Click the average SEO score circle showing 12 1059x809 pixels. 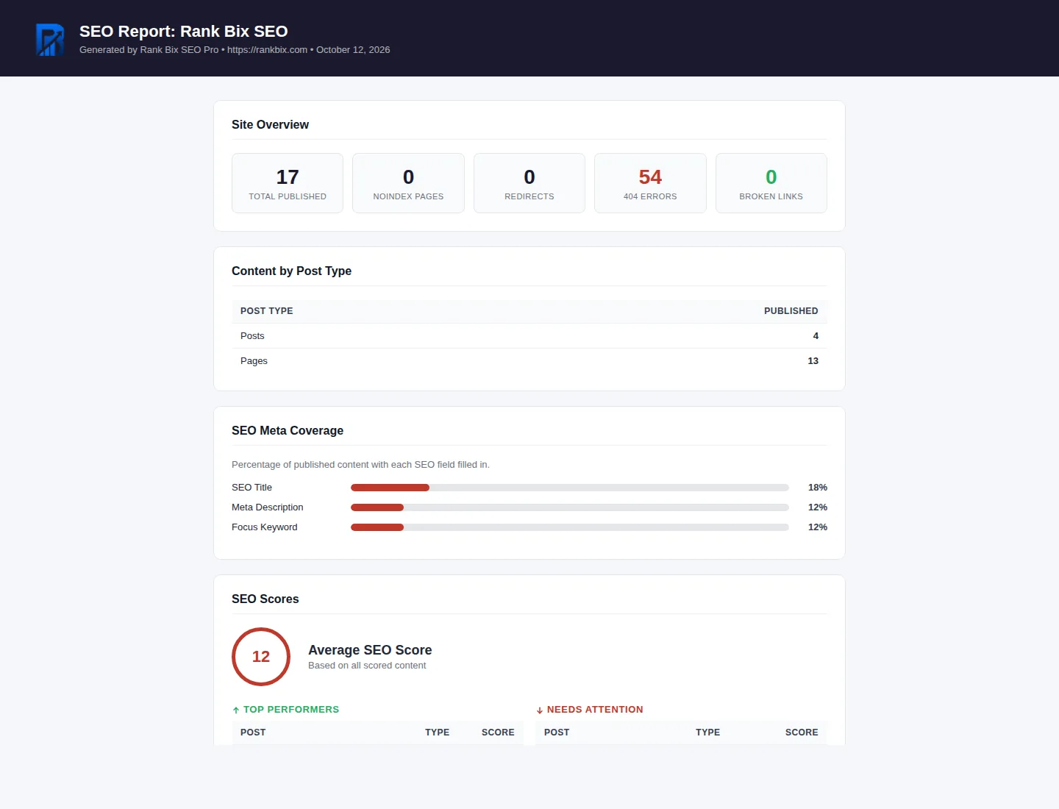pos(261,657)
